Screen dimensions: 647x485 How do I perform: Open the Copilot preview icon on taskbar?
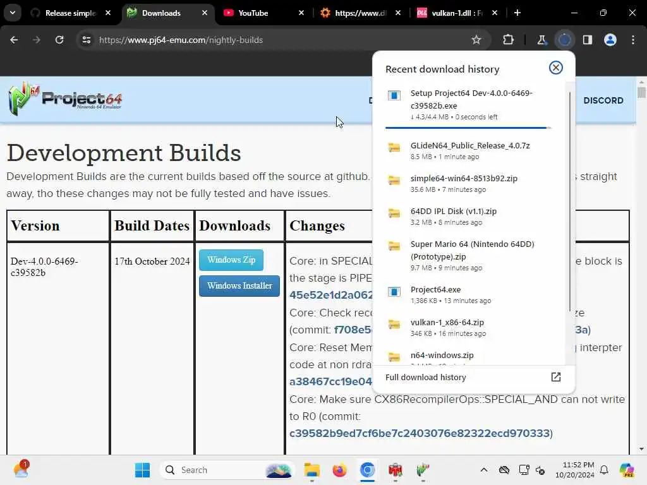pos(627,470)
